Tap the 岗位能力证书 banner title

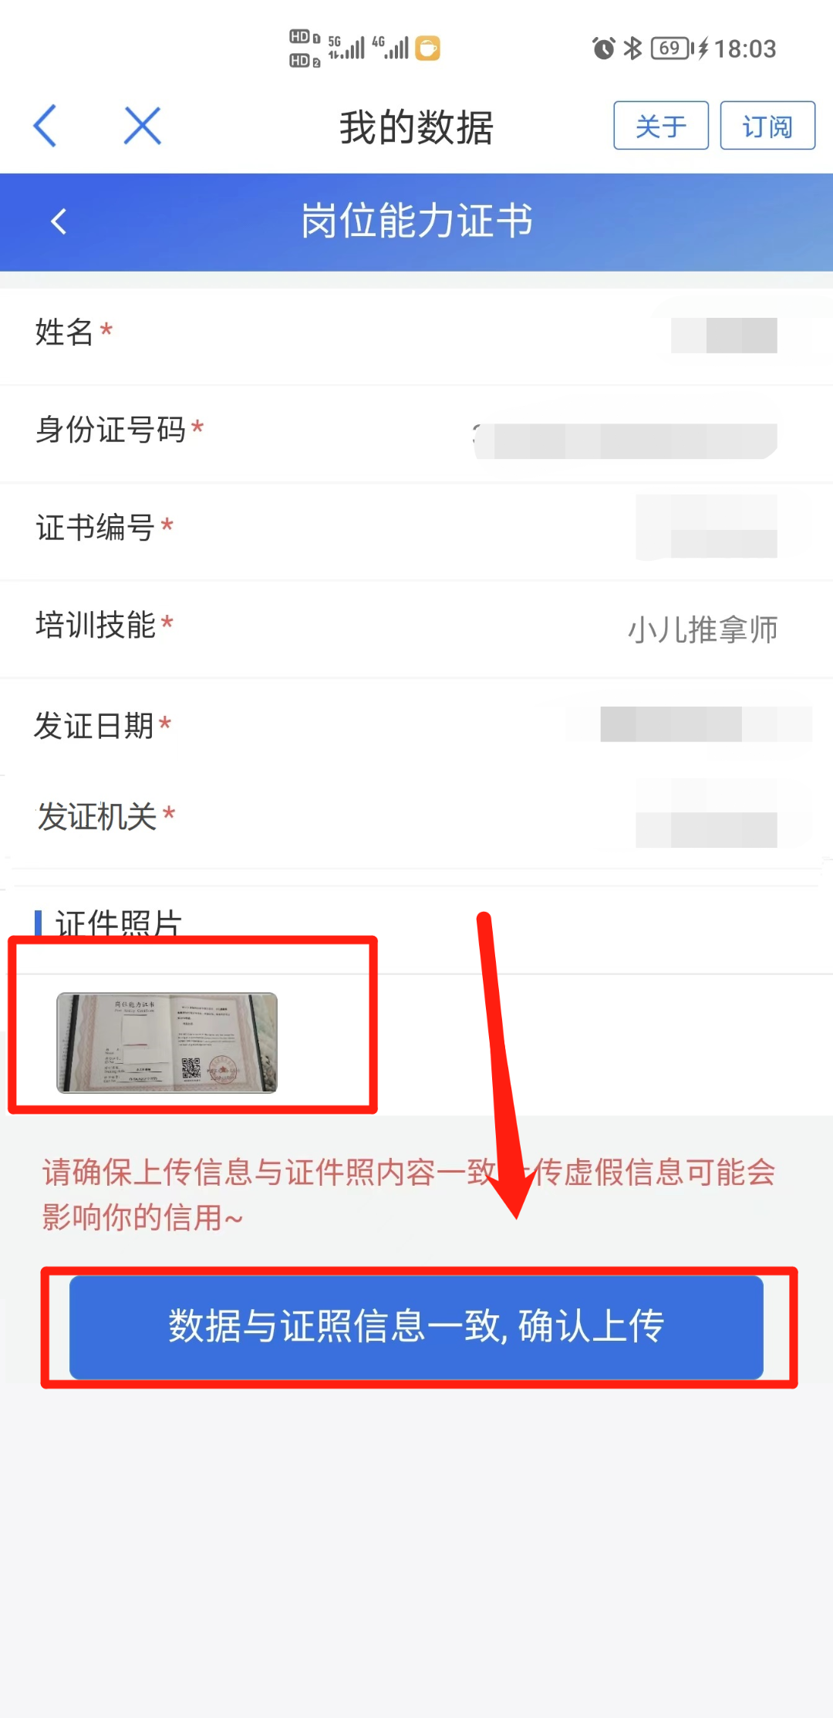[416, 221]
